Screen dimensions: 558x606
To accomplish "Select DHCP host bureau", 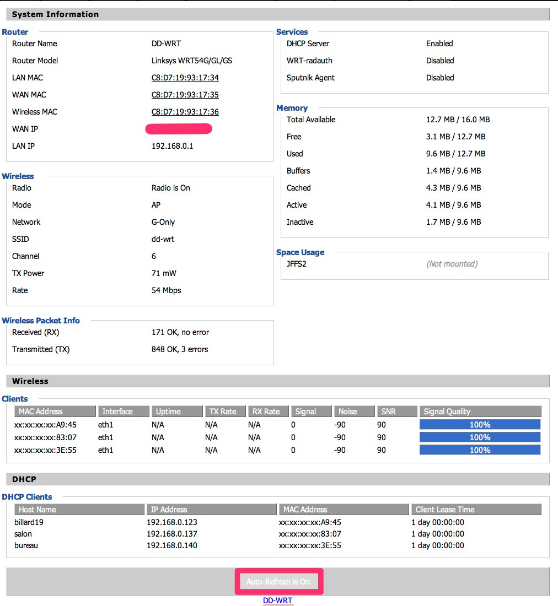I will (x=26, y=545).
